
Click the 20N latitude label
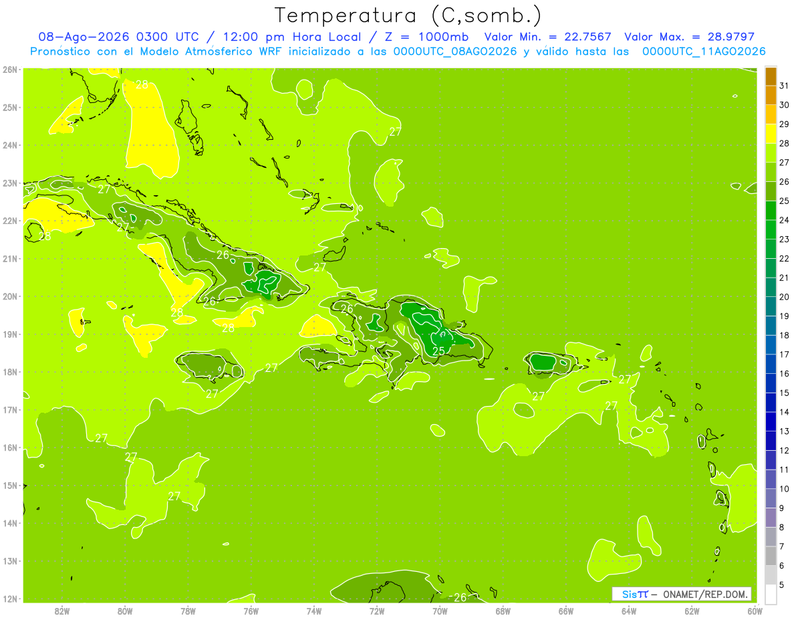[x=10, y=296]
